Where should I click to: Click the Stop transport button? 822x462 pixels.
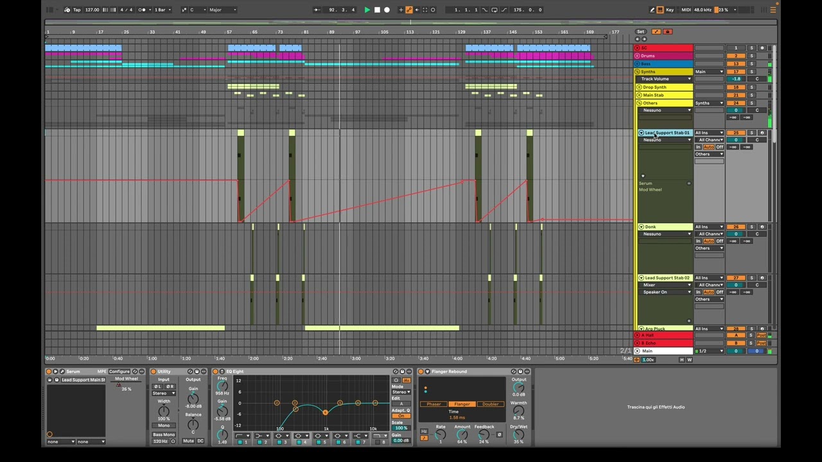[377, 10]
